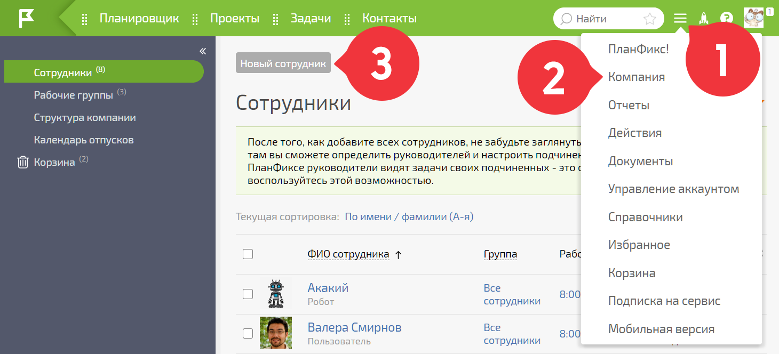Check the checkbox for Валера Смирнов

click(248, 334)
